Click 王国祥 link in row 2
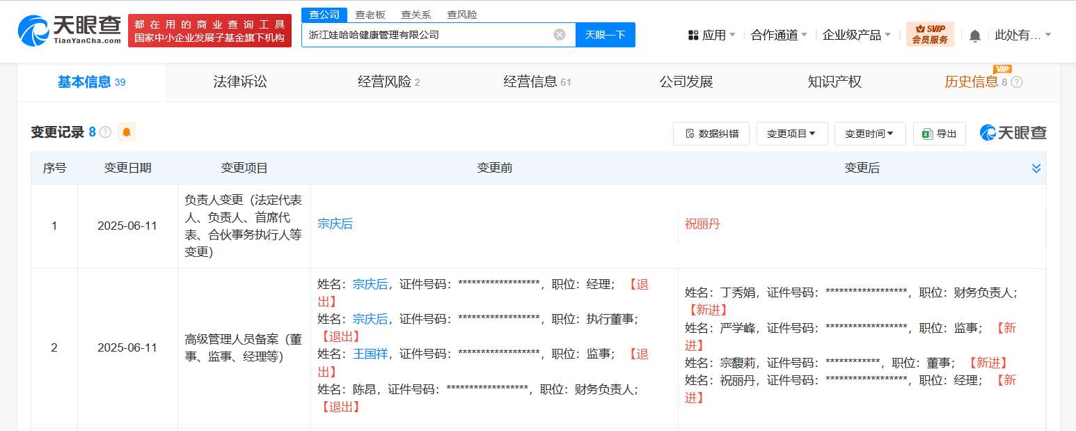Image resolution: width=1076 pixels, height=431 pixels. (x=370, y=354)
